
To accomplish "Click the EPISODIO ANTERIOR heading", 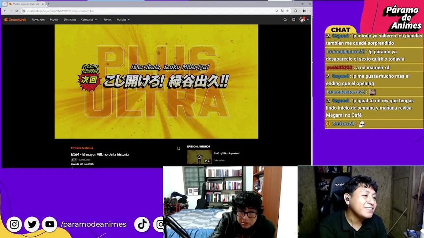I will (199, 146).
